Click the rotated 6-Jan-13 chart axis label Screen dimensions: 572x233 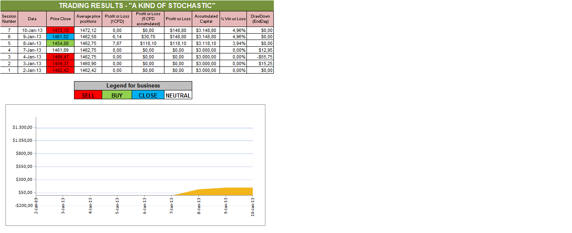point(145,206)
